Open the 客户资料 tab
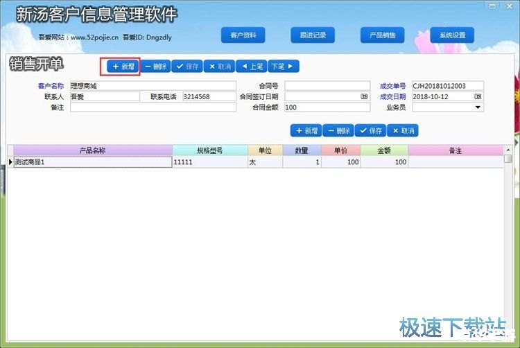This screenshot has width=520, height=348. (x=243, y=35)
